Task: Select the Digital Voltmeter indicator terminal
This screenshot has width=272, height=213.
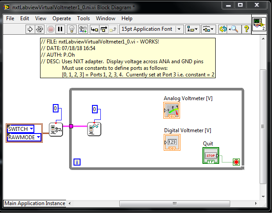Action: pyautogui.click(x=172, y=142)
